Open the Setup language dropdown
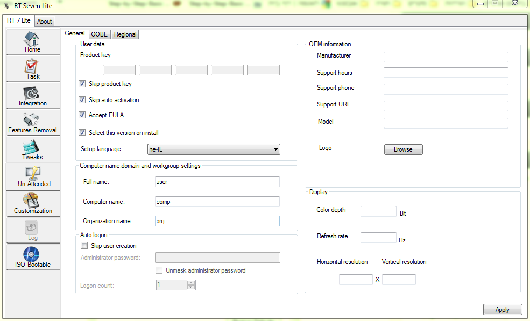 214,149
